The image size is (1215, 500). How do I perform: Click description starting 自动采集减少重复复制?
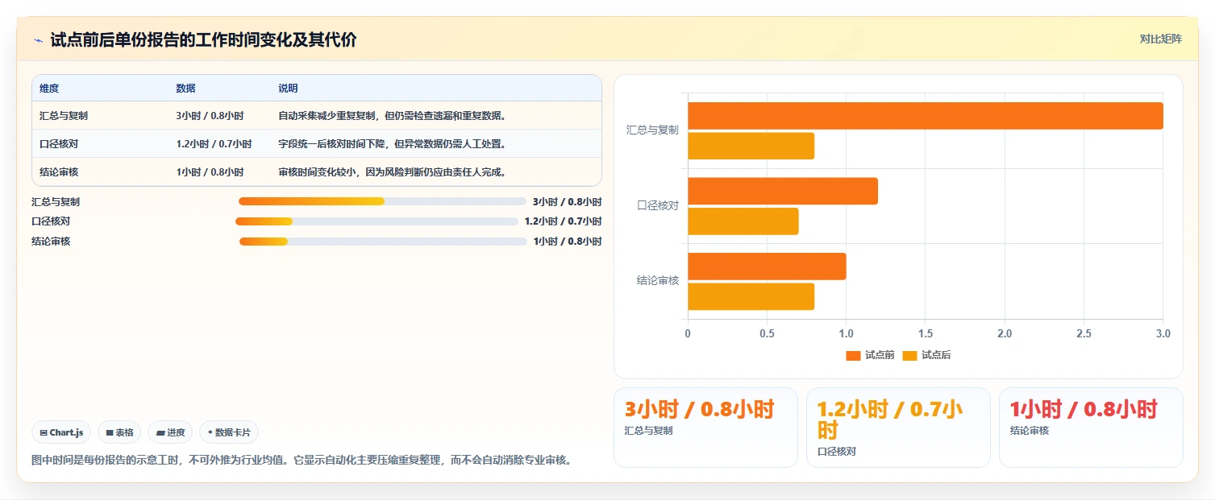pos(392,116)
